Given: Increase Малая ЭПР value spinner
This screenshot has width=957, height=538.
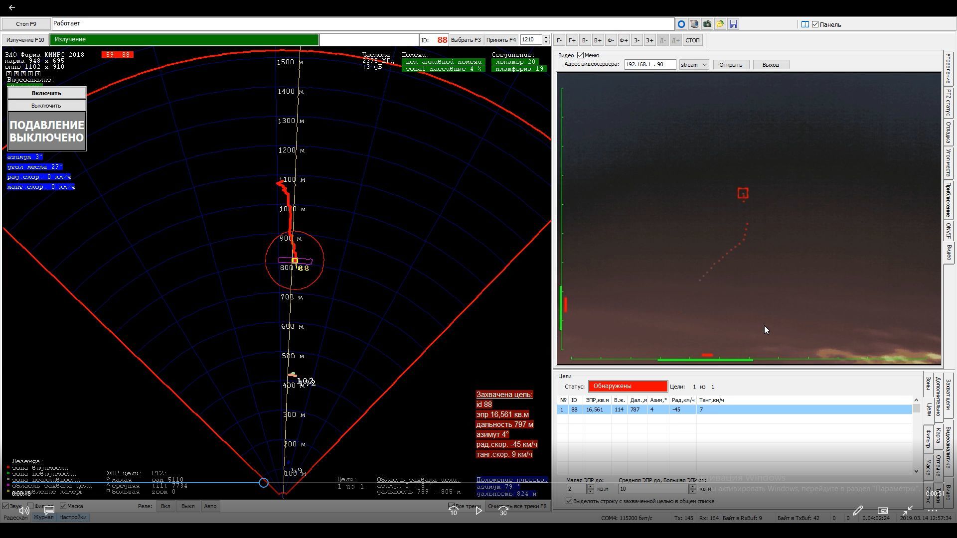Looking at the screenshot, I should click(590, 486).
